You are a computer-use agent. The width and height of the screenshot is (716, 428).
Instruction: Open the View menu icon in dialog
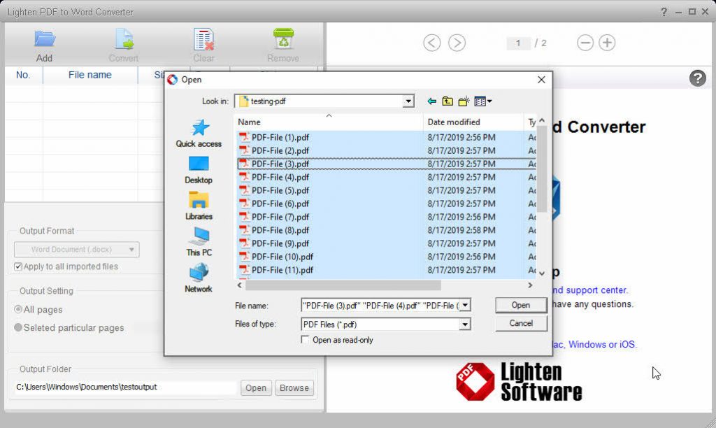(482, 101)
